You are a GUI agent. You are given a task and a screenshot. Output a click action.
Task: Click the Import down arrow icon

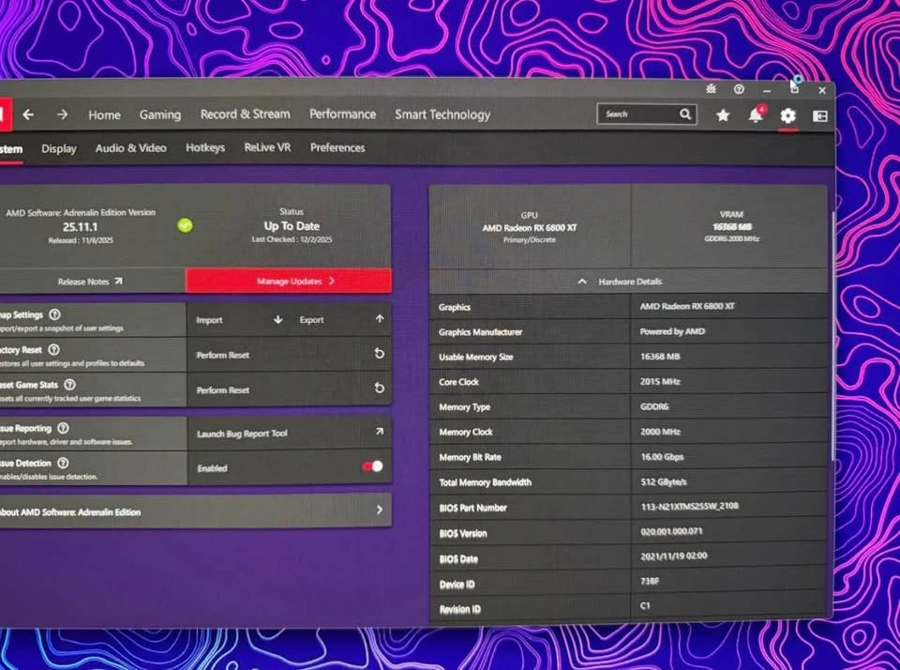(277, 319)
